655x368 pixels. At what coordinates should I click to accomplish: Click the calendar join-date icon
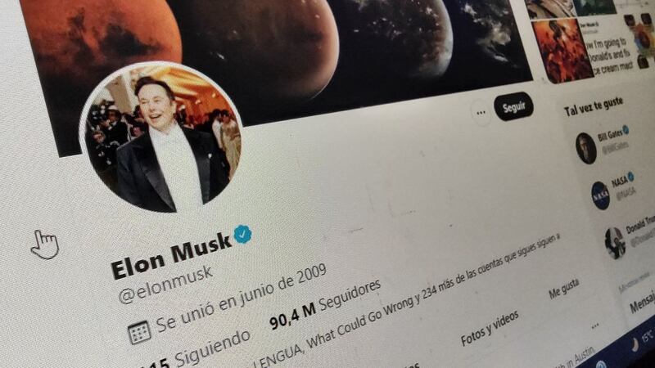(x=139, y=333)
